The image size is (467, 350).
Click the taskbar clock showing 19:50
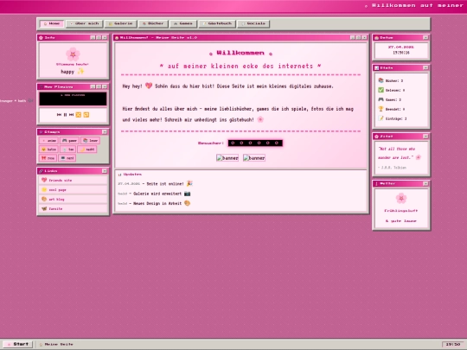pyautogui.click(x=452, y=344)
